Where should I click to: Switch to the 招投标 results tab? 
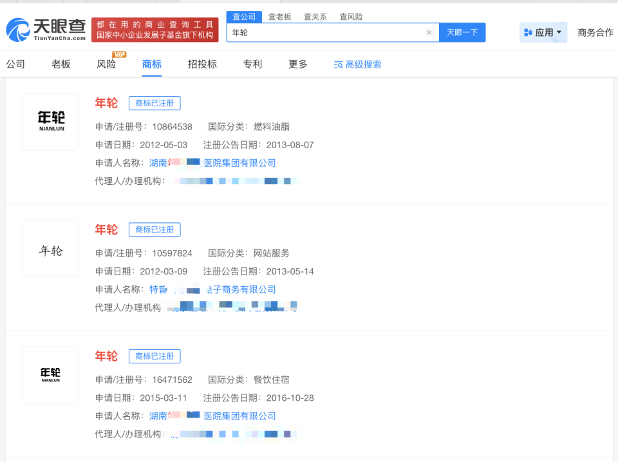point(202,64)
